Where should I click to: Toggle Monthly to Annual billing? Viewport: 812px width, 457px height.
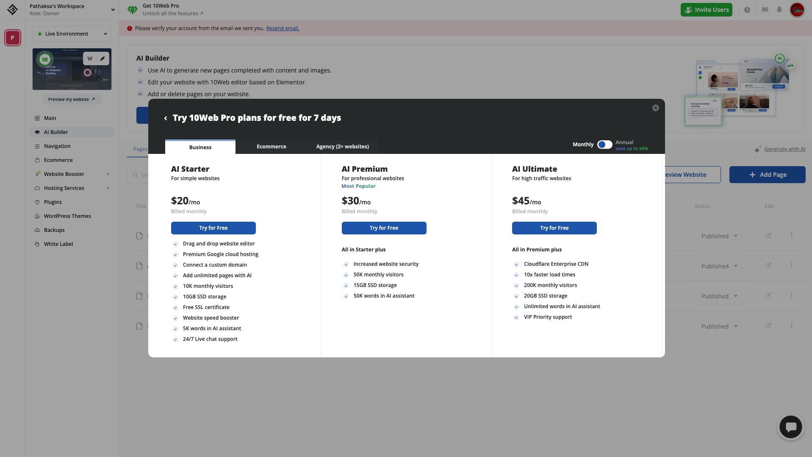pyautogui.click(x=604, y=145)
